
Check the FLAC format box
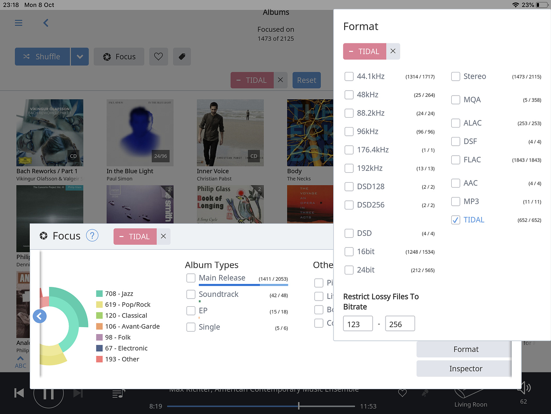point(455,160)
